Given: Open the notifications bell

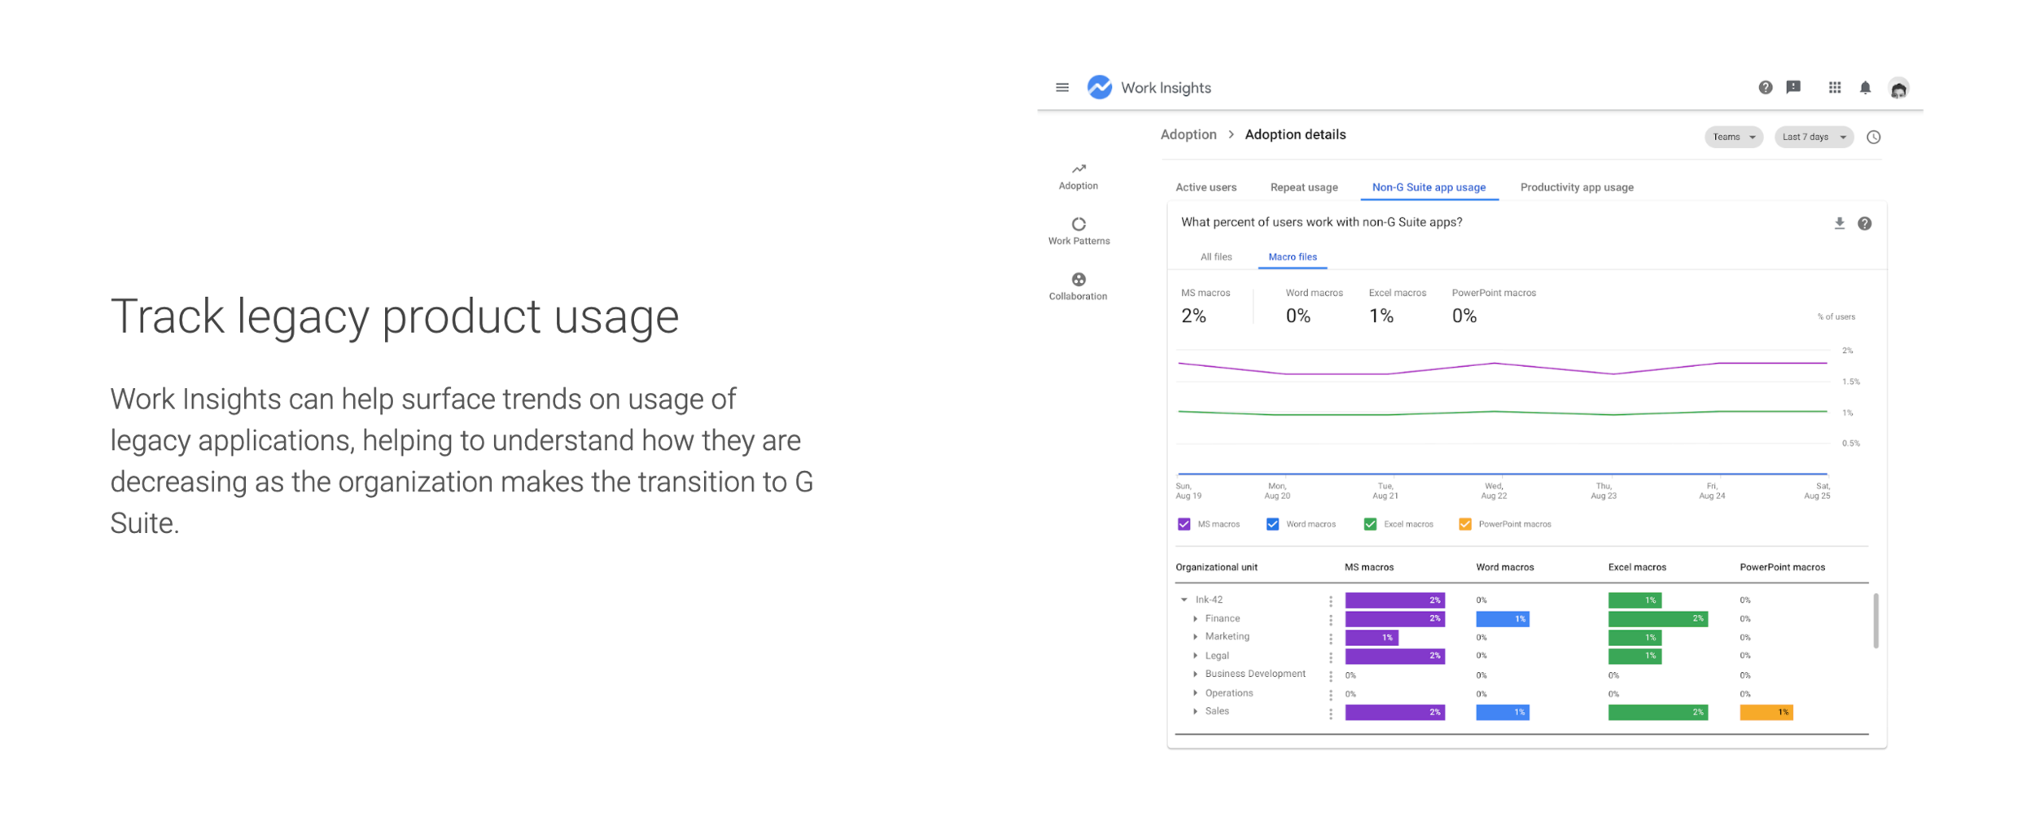Looking at the screenshot, I should pos(1865,87).
